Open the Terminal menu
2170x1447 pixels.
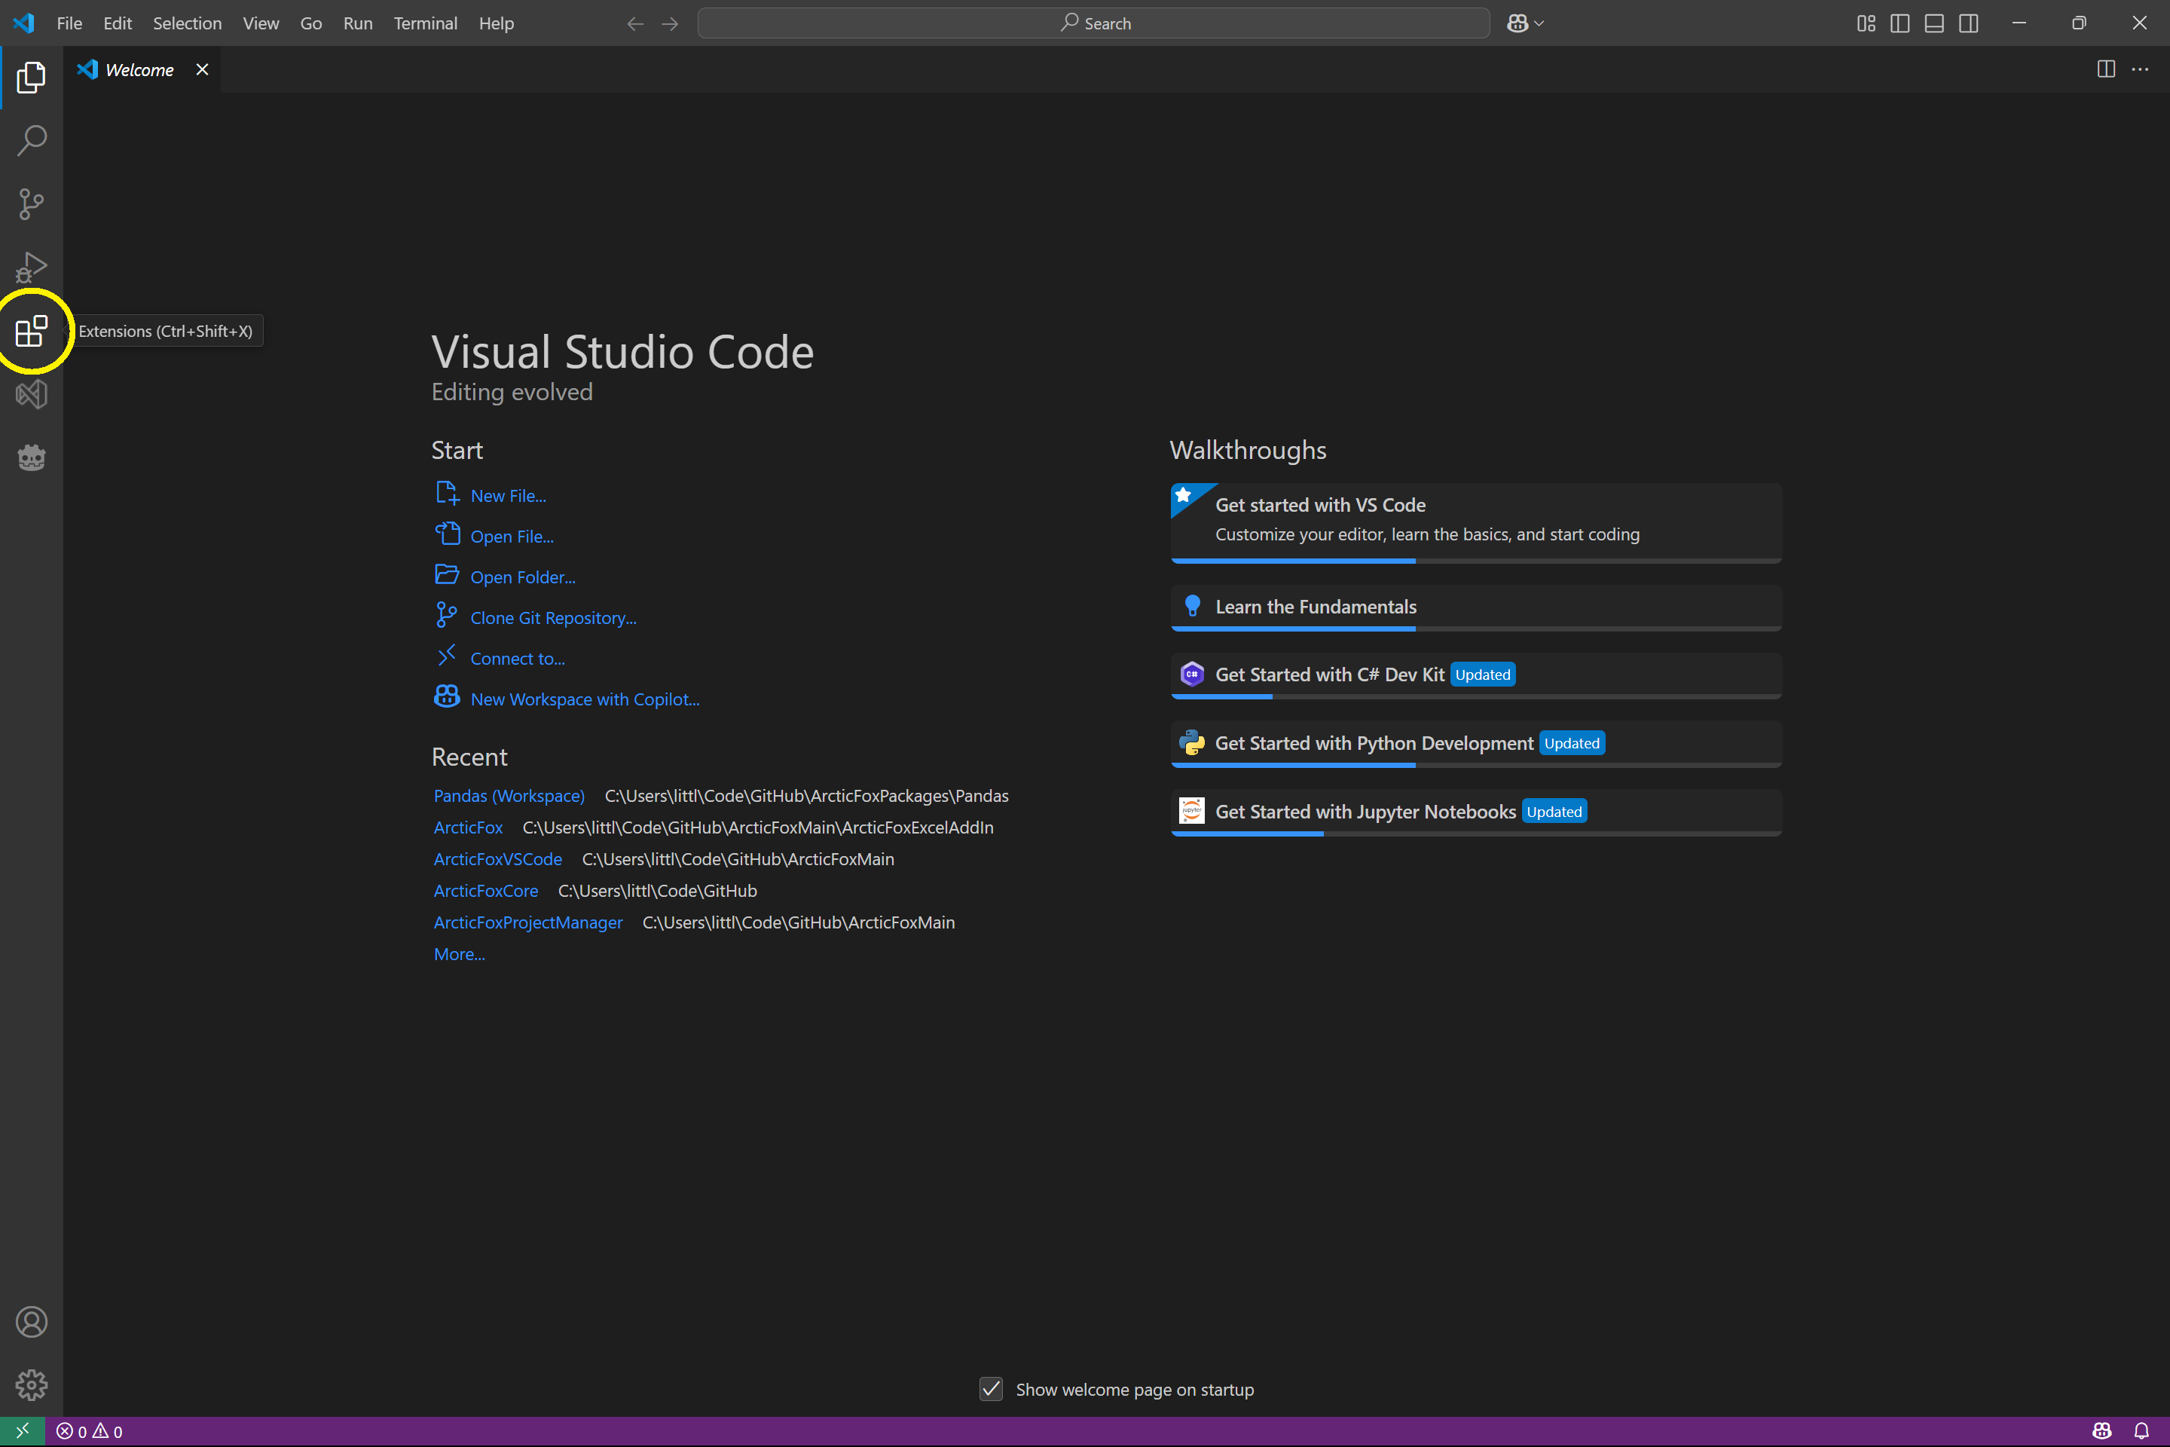point(425,23)
